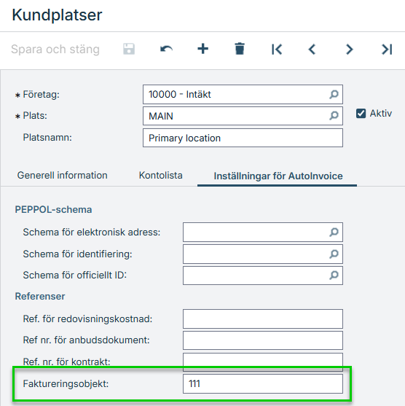Click the save disk icon
This screenshot has height=406, width=405.
[x=129, y=49]
